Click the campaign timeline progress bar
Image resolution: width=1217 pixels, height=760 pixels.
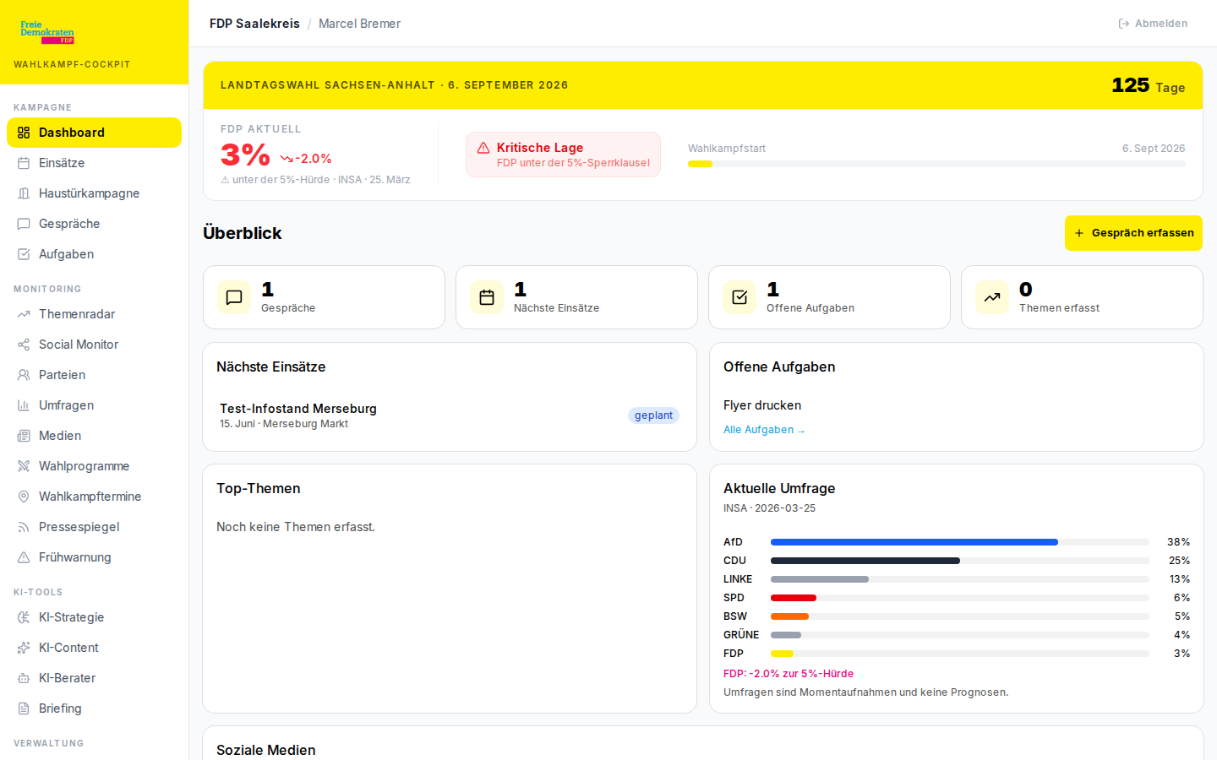point(936,164)
